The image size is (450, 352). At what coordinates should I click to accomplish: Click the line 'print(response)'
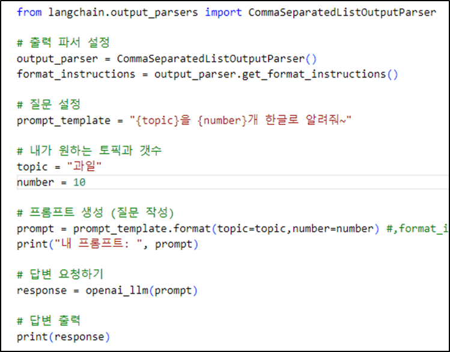click(64, 337)
